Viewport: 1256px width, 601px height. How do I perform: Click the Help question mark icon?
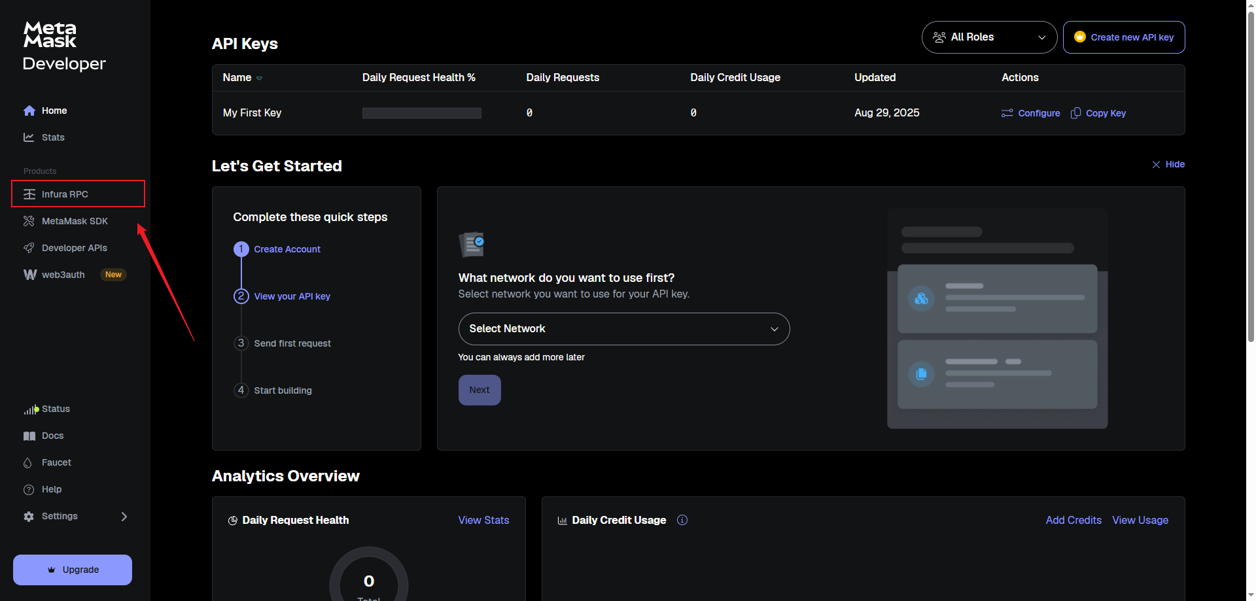point(29,490)
